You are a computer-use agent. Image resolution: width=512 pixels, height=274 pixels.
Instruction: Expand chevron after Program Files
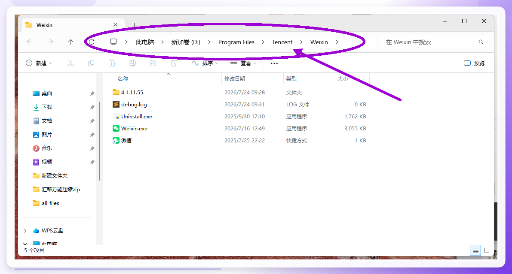pos(263,42)
